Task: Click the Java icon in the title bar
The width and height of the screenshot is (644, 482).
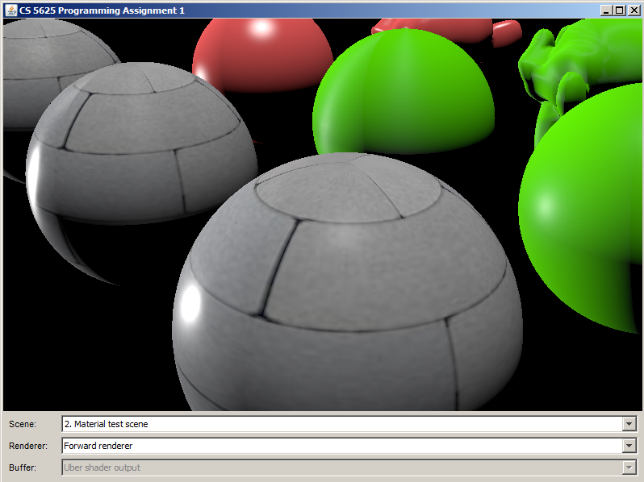Action: [11, 10]
